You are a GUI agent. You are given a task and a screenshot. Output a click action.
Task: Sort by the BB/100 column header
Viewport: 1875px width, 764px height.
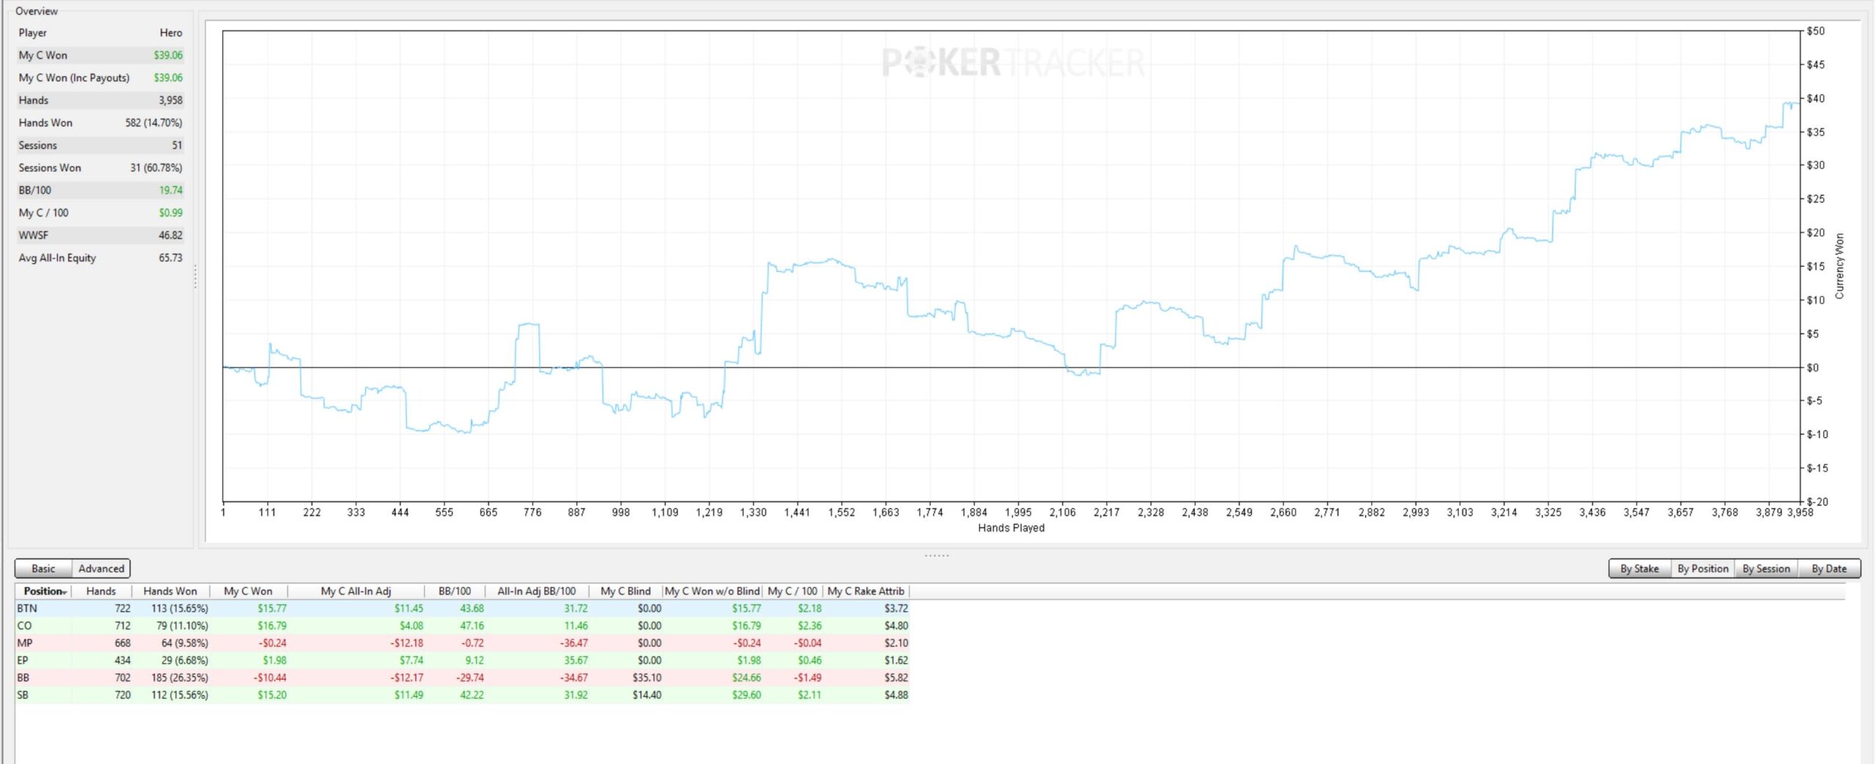point(454,591)
